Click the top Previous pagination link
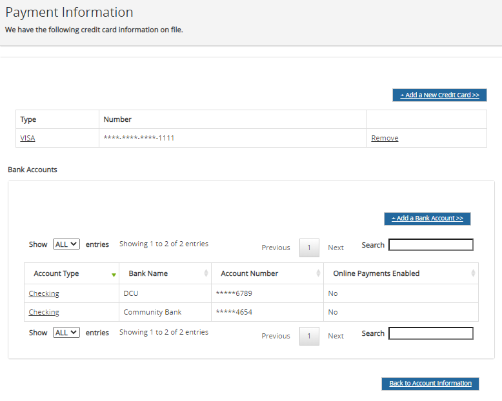Screen dimensions: 502x401 click(276, 248)
